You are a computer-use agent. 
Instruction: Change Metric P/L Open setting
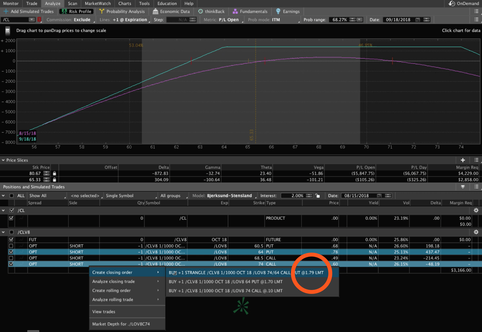click(223, 20)
